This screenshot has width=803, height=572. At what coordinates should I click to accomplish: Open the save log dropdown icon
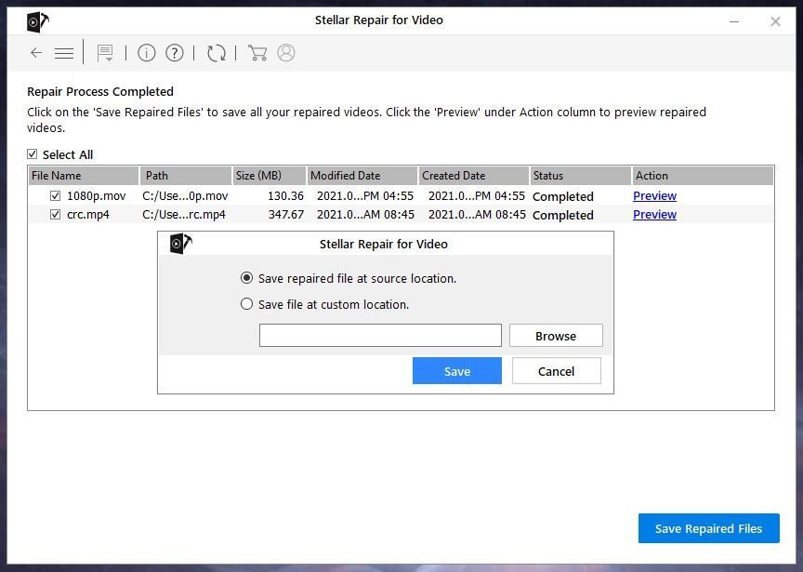point(105,53)
